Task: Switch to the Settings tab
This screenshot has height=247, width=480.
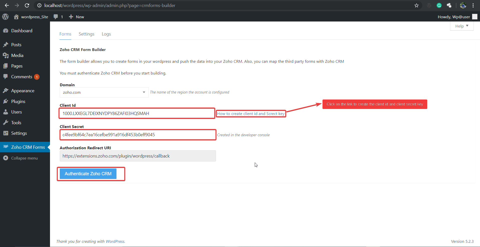Action: 86,34
